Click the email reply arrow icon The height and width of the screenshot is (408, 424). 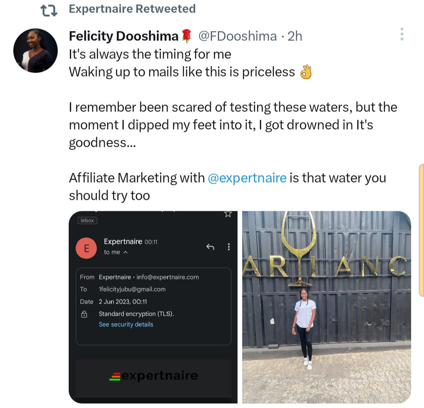pos(210,247)
